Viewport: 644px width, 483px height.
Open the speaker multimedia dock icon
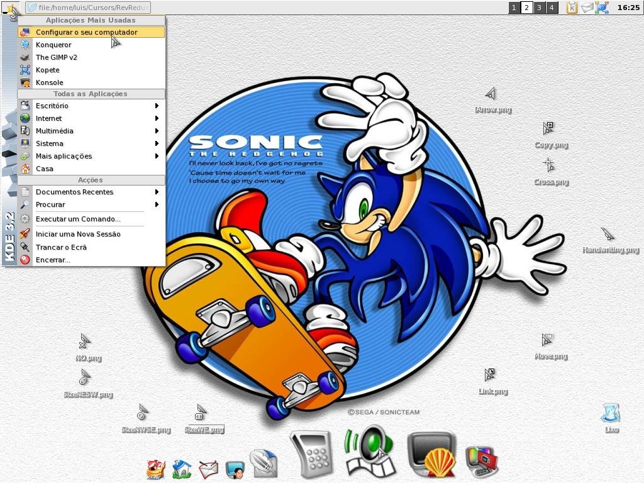coord(370,452)
